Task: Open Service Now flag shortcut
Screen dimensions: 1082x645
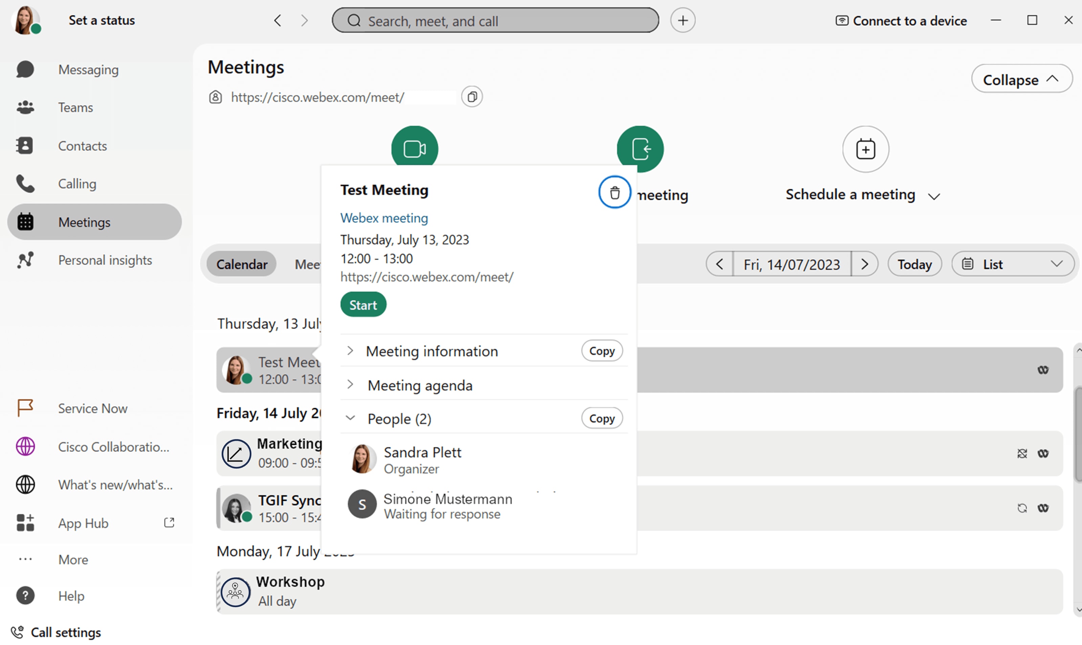Action: 92,409
